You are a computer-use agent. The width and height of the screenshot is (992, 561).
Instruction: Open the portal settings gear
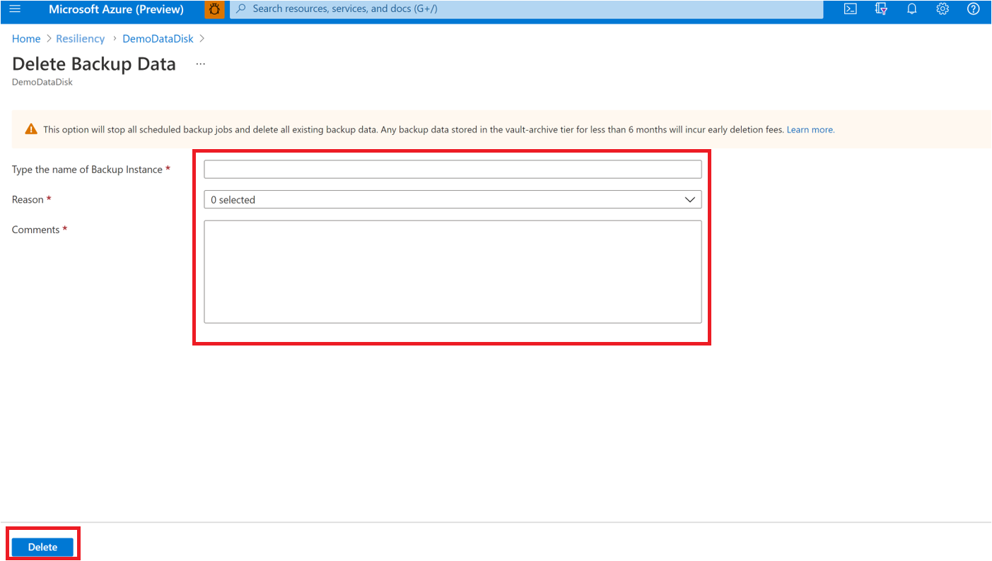click(943, 9)
